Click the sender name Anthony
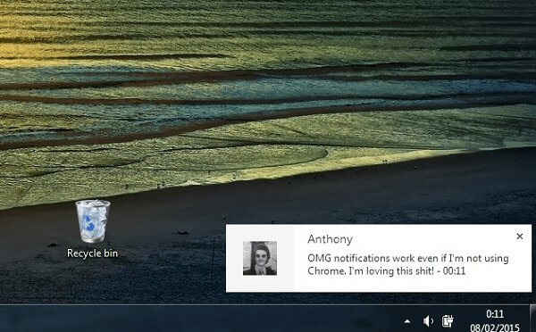536x332 pixels. point(330,239)
